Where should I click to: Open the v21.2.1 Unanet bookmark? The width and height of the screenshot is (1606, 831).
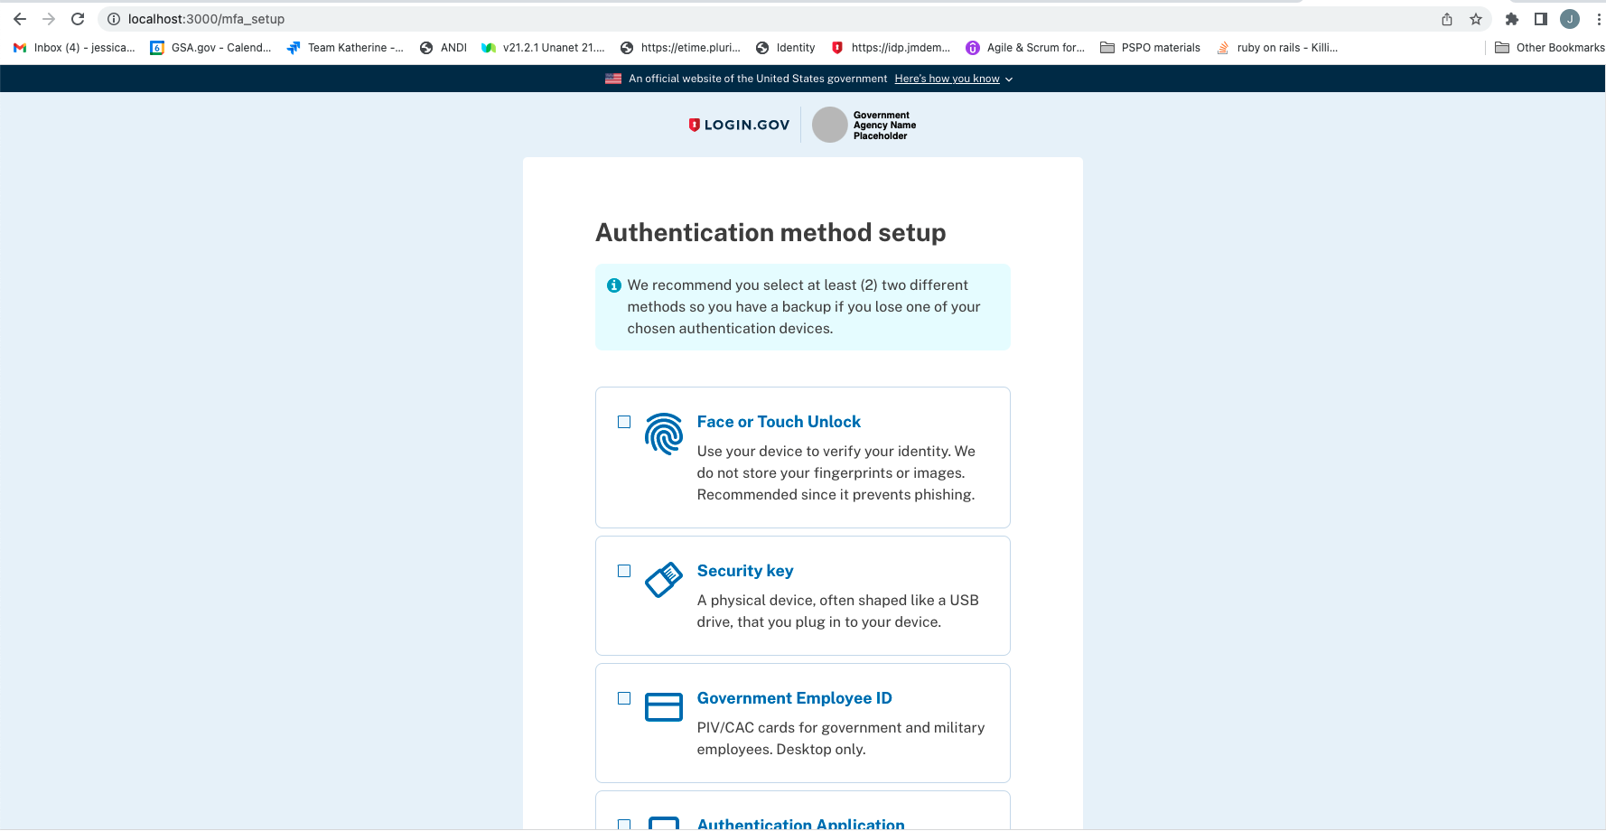(x=543, y=48)
